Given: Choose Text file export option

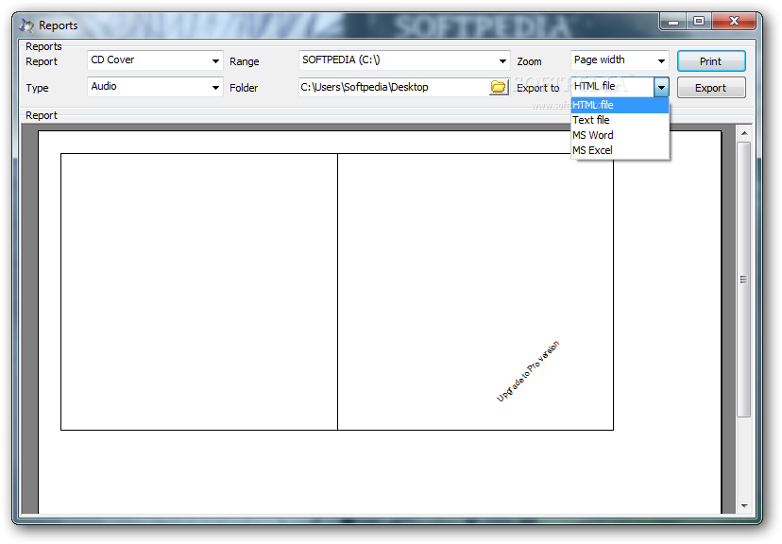Looking at the screenshot, I should pyautogui.click(x=620, y=120).
